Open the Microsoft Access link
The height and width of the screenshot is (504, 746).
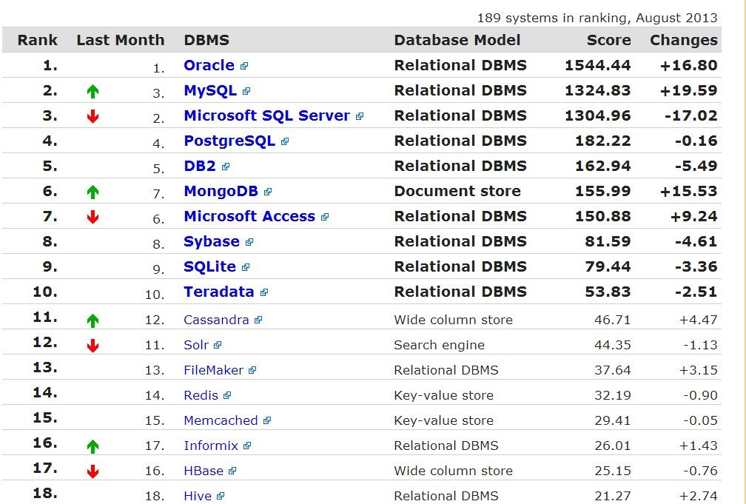(x=249, y=217)
